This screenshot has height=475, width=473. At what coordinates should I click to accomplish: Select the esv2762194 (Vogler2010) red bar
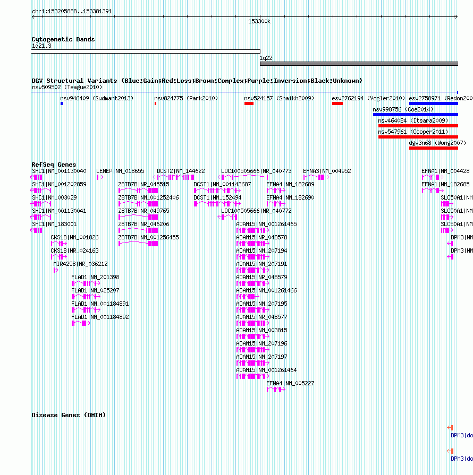(x=337, y=103)
